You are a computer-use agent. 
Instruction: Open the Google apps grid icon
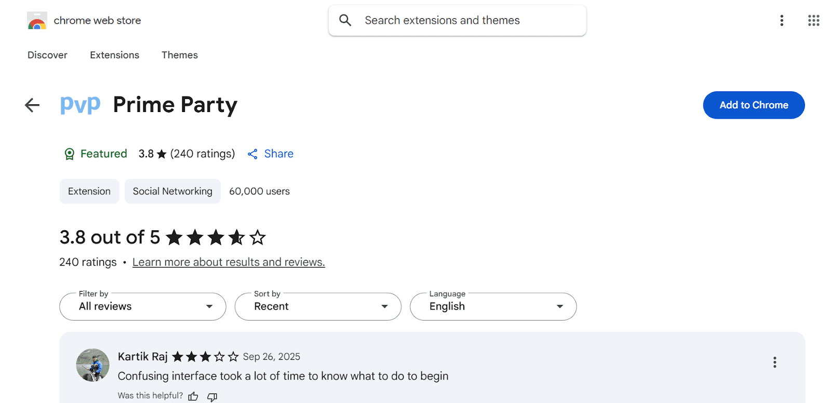coord(813,20)
